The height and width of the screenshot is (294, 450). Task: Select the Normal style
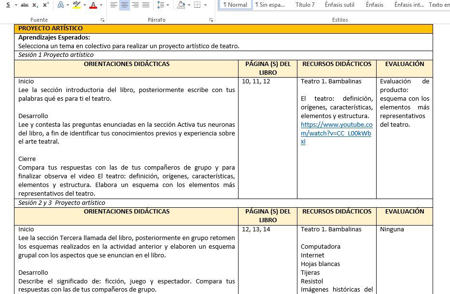[x=235, y=5]
